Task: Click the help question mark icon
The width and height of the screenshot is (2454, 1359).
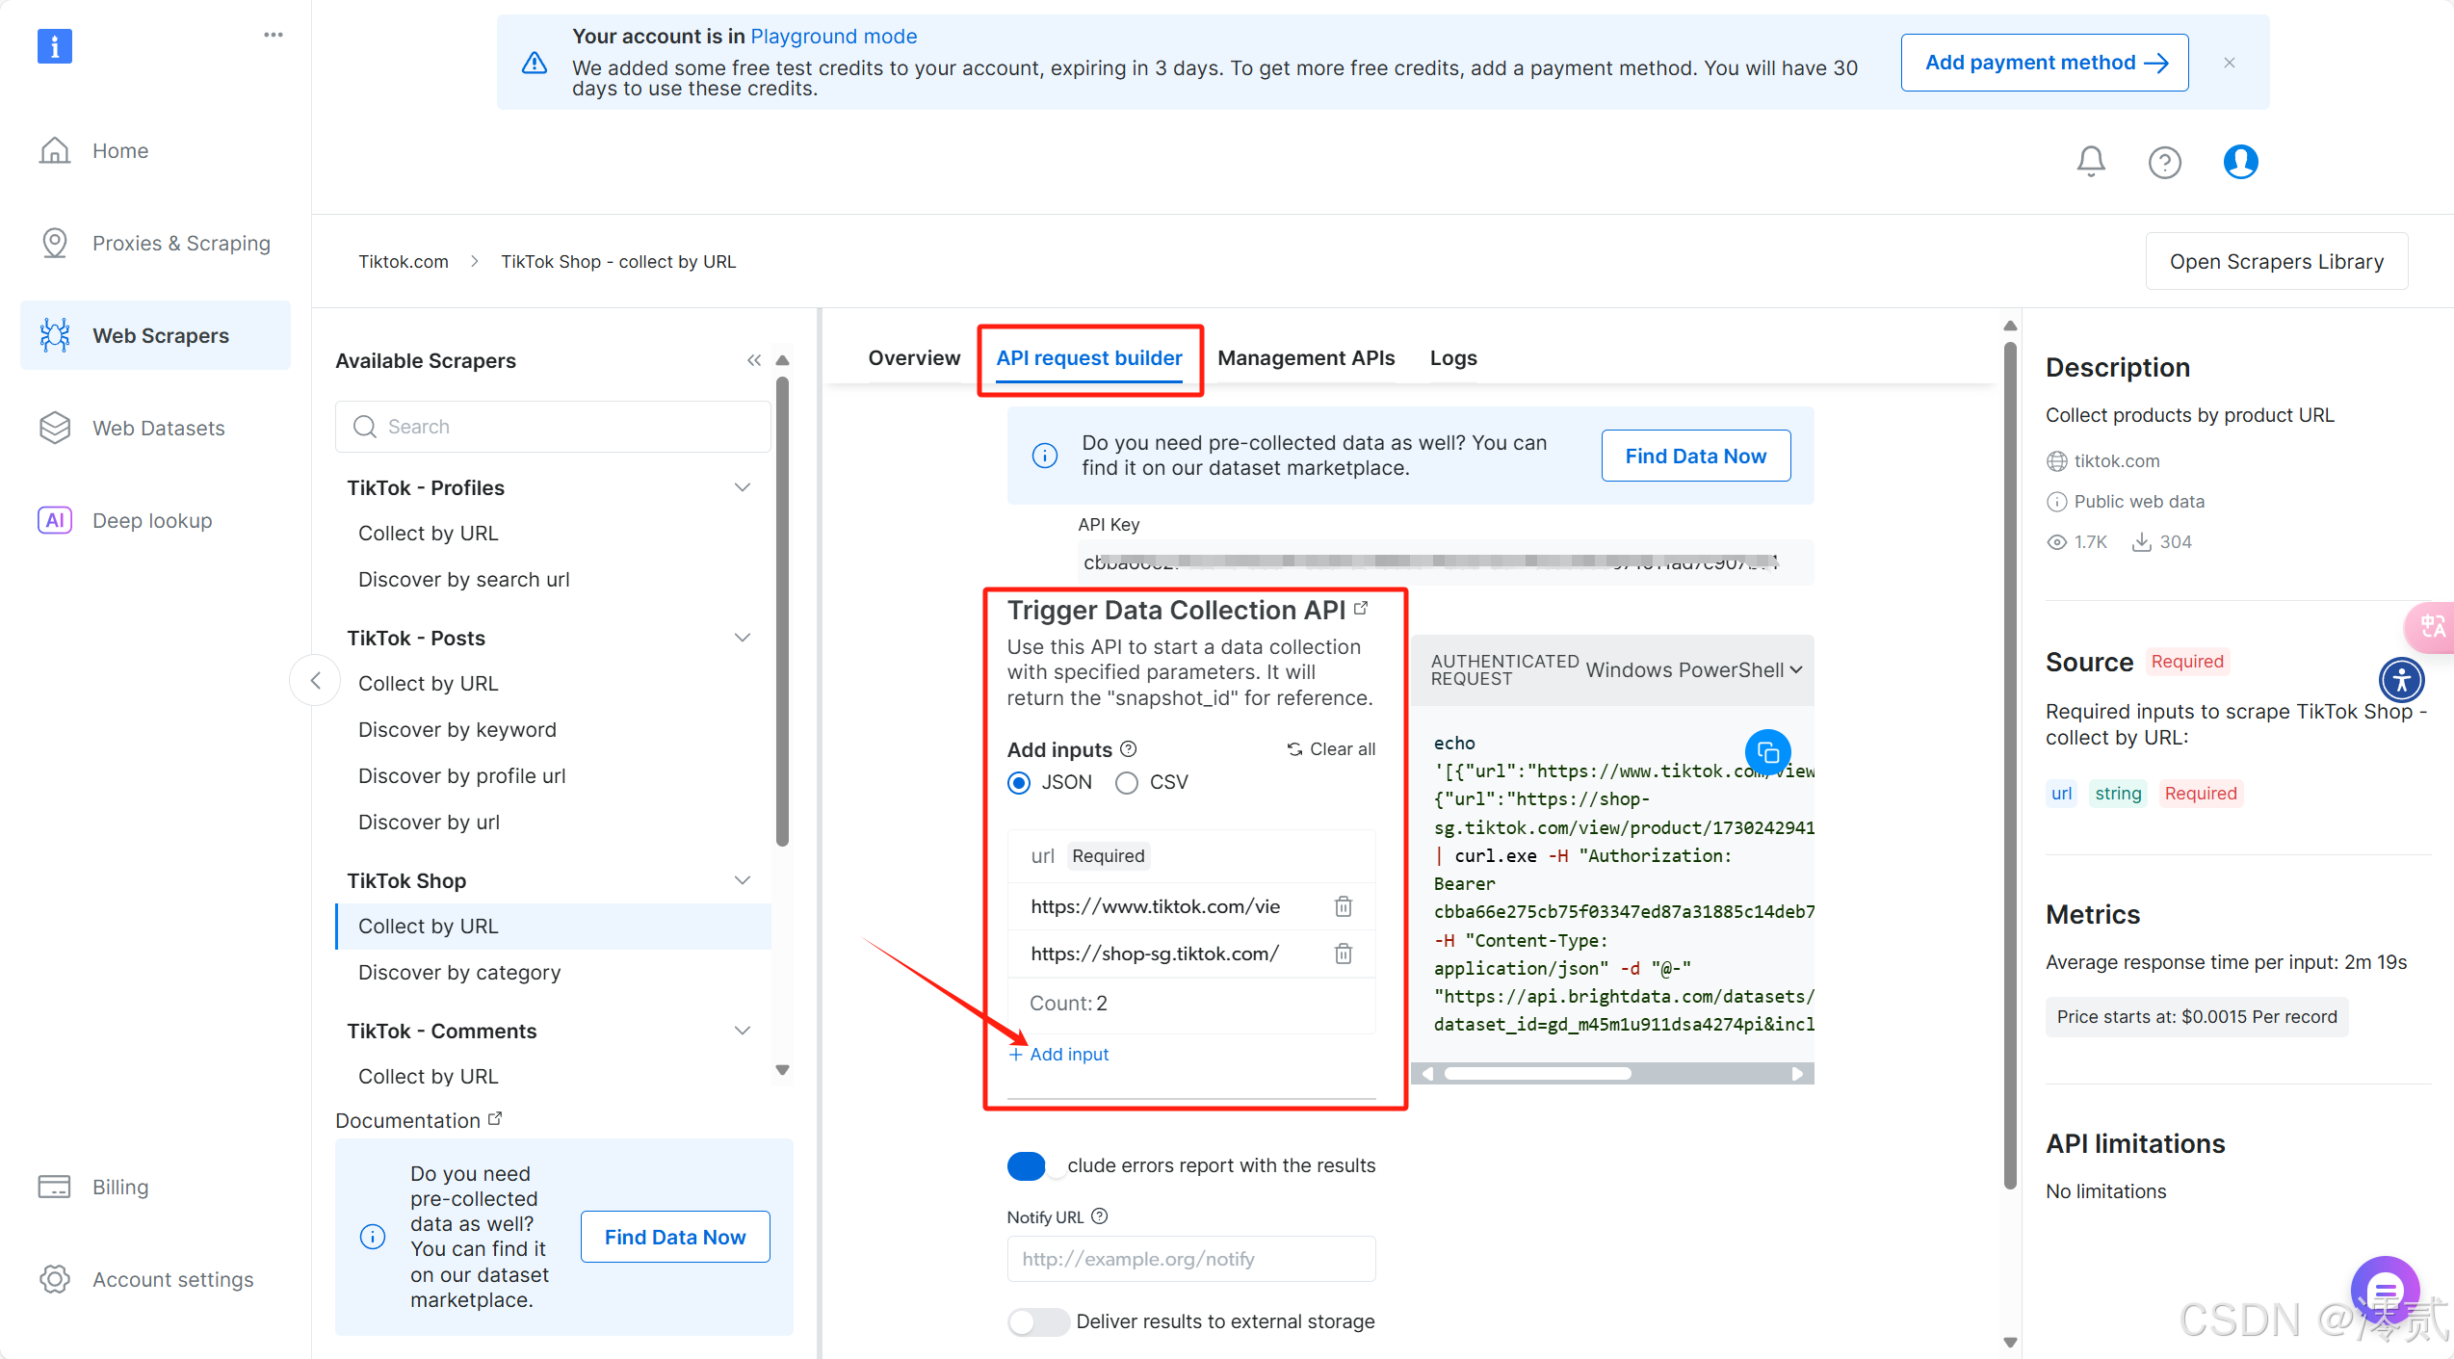Action: tap(2164, 162)
